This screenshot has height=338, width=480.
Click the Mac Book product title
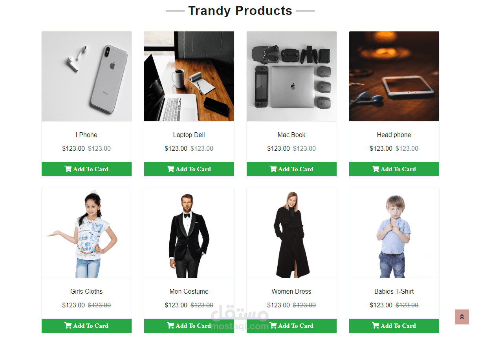(x=291, y=135)
